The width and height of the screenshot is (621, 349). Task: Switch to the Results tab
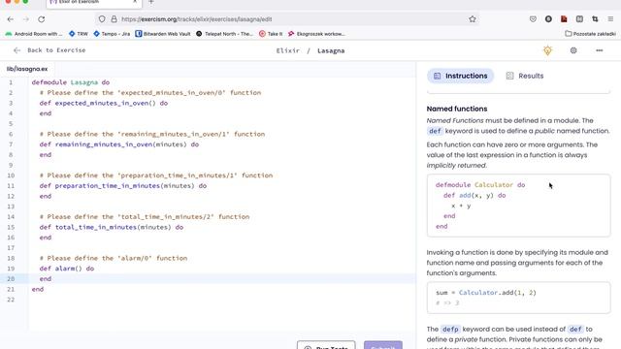point(525,76)
